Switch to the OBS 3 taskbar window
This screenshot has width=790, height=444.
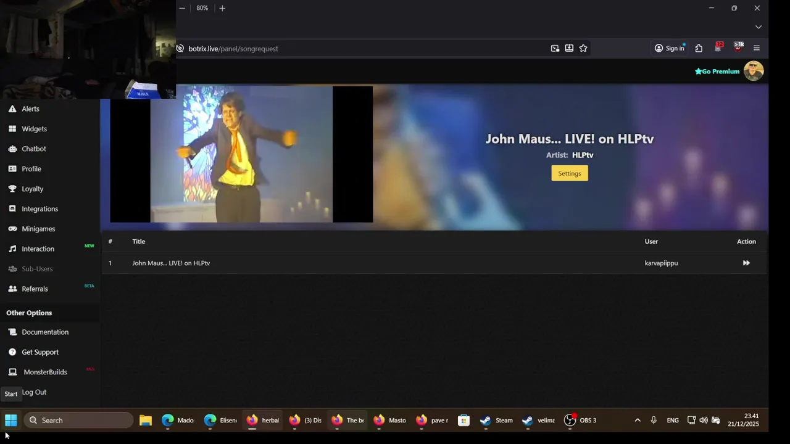click(x=581, y=421)
